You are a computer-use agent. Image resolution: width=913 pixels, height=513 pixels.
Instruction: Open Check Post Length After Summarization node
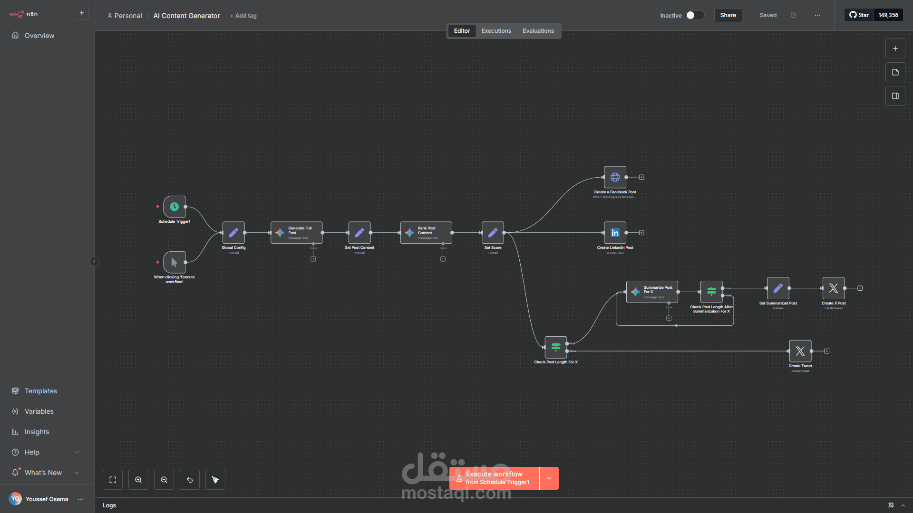[x=711, y=292]
